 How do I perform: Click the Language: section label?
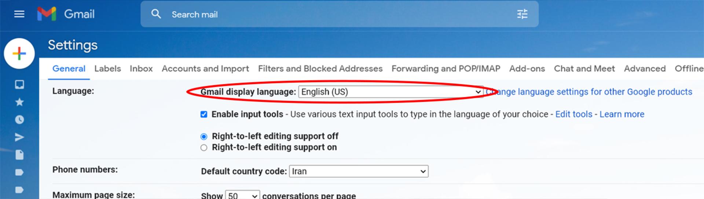point(73,91)
